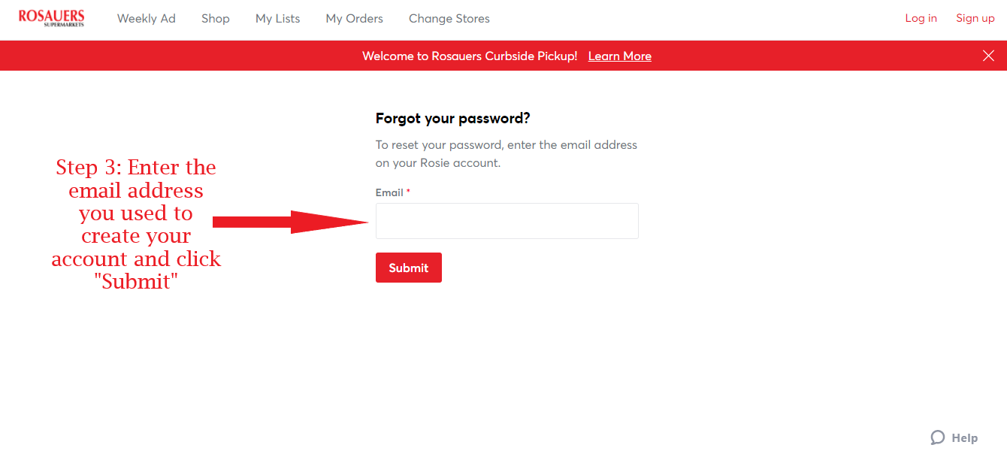Open the Weekly Ad page

click(x=146, y=19)
